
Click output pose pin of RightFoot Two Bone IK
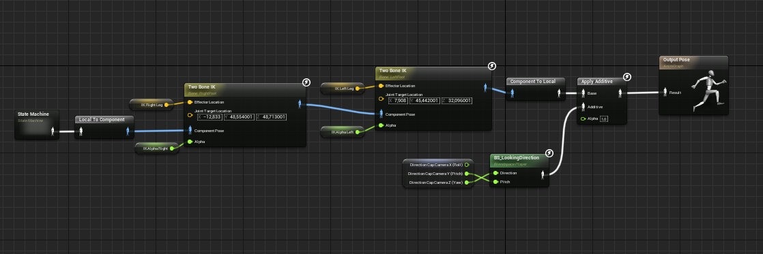click(x=300, y=104)
